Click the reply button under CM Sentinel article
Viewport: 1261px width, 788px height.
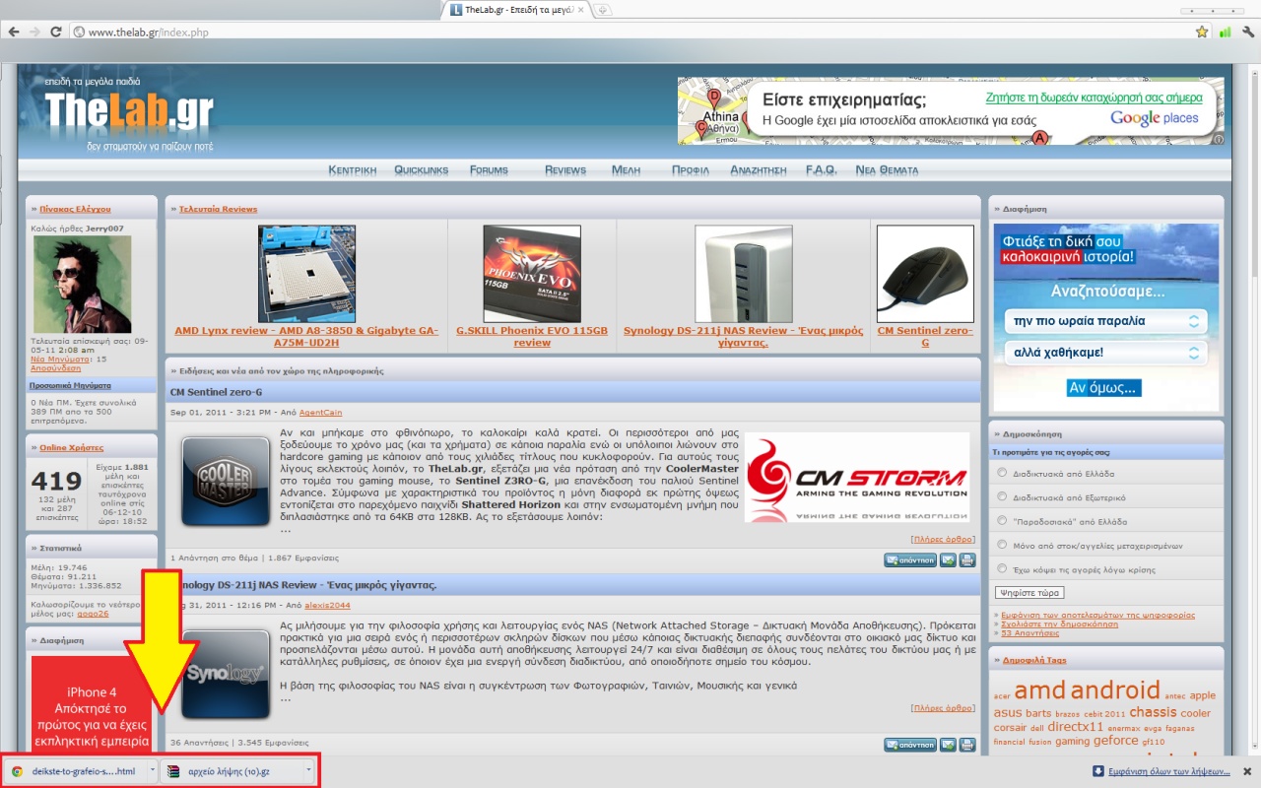click(x=910, y=559)
